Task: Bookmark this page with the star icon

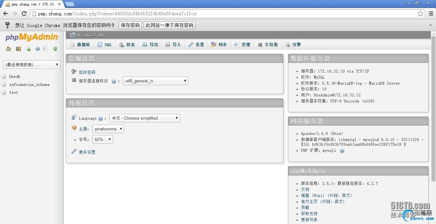Action: (421, 13)
